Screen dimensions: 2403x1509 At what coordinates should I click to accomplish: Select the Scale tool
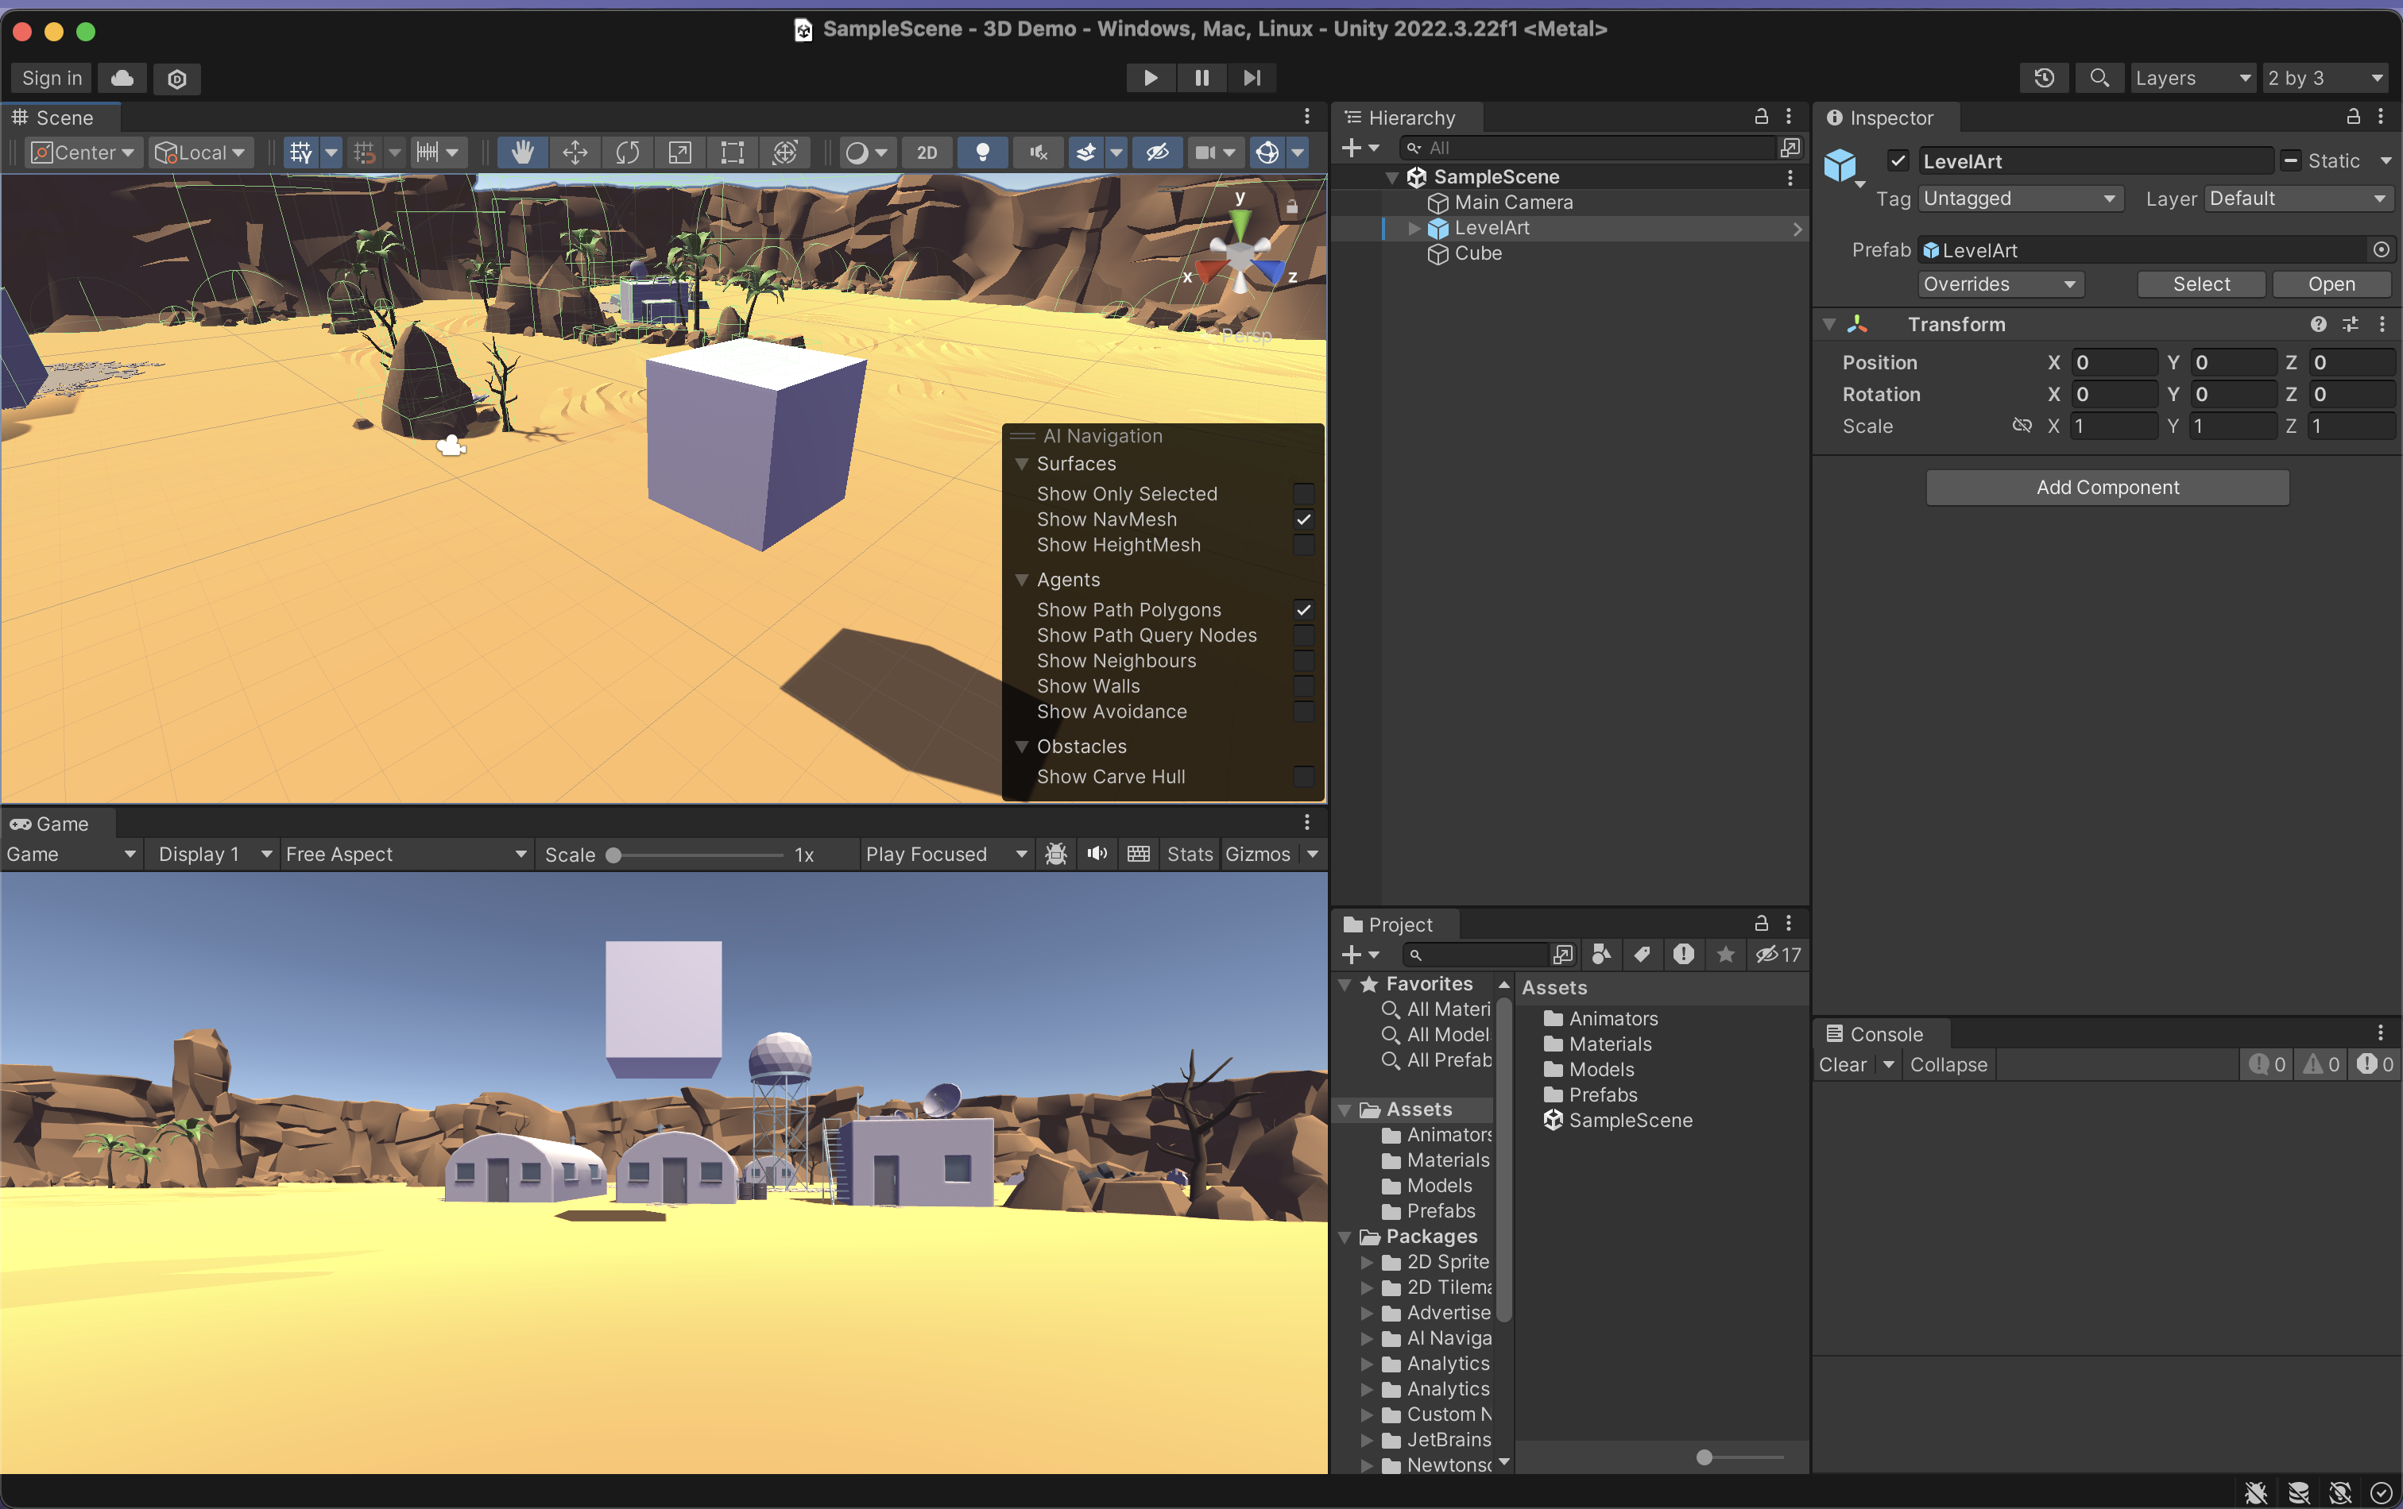coord(679,152)
